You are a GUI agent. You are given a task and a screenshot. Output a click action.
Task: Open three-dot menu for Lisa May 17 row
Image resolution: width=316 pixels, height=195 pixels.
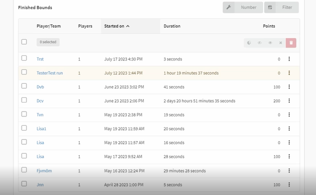click(289, 156)
